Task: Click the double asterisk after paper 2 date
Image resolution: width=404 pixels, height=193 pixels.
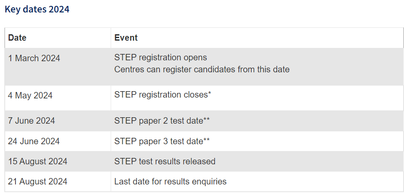Action: point(206,120)
